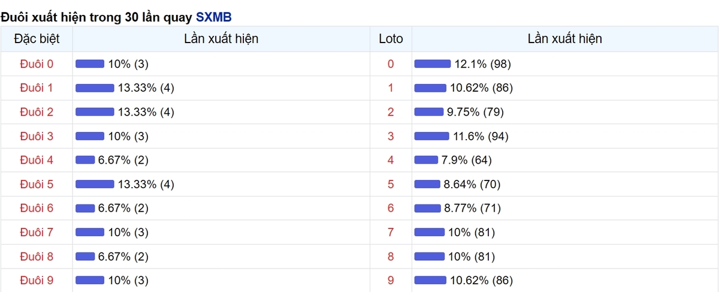The image size is (719, 292).
Task: Click the SXMB link in the heading
Action: pos(213,17)
